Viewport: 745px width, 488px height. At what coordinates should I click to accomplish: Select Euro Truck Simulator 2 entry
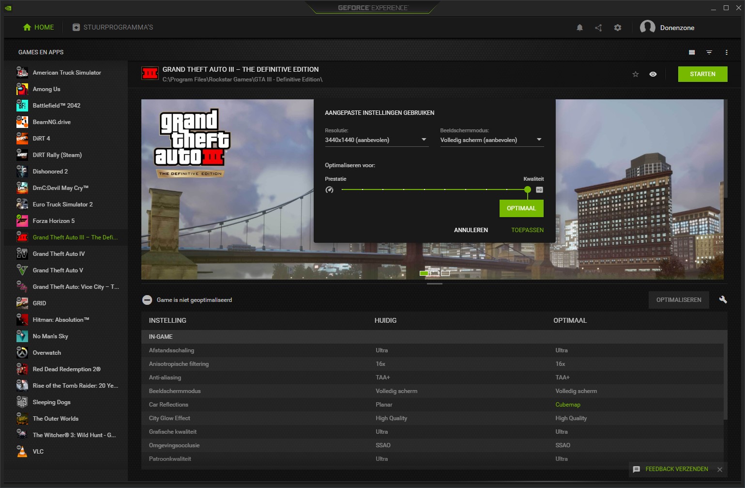point(66,205)
